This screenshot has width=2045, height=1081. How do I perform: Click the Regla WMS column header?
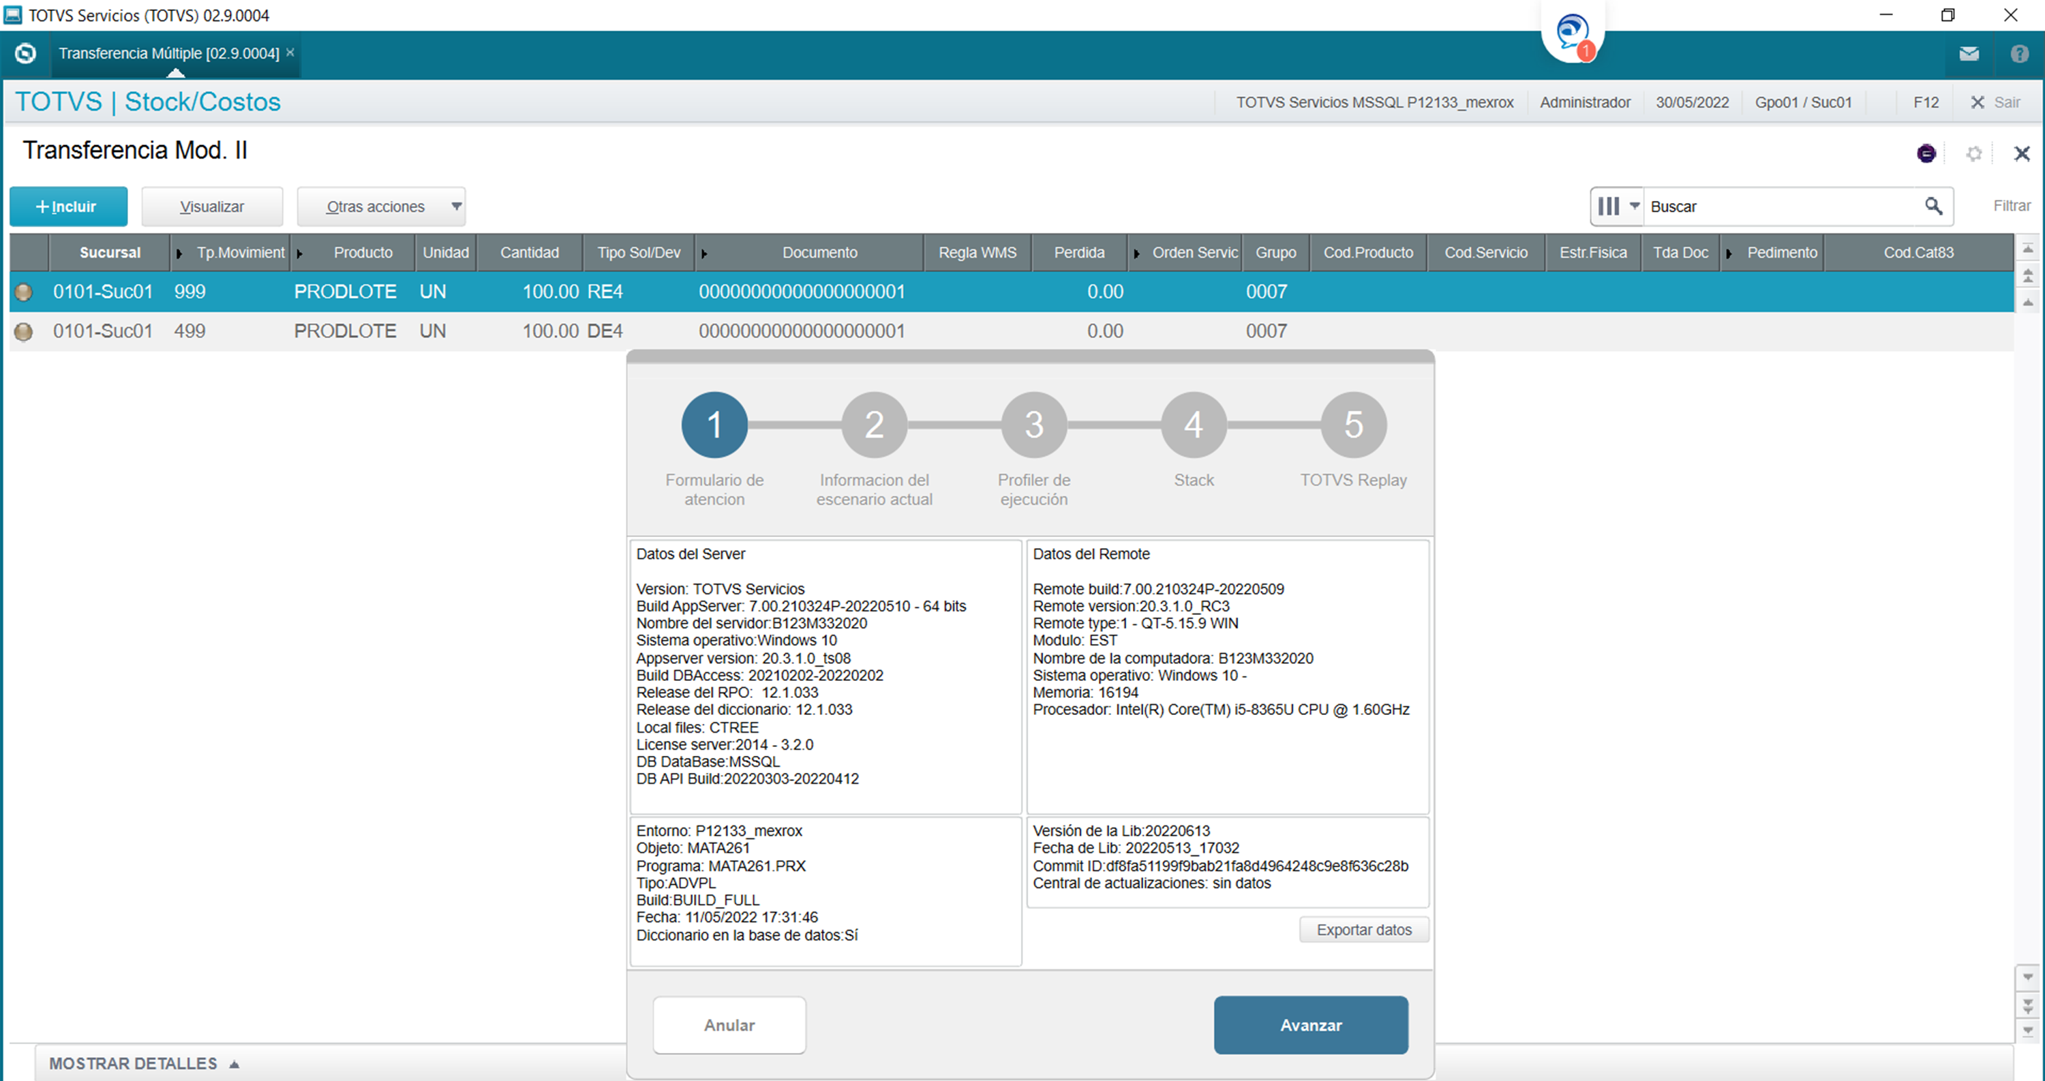[978, 253]
